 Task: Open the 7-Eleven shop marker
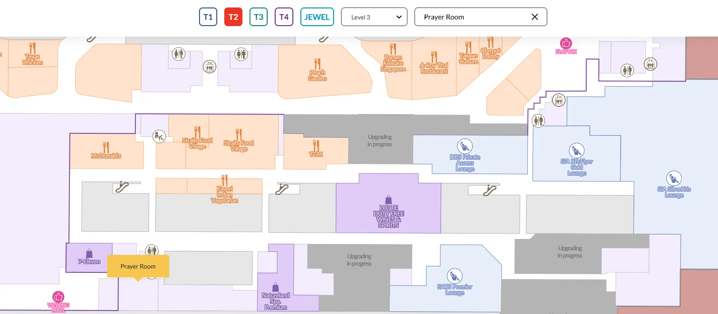[89, 257]
